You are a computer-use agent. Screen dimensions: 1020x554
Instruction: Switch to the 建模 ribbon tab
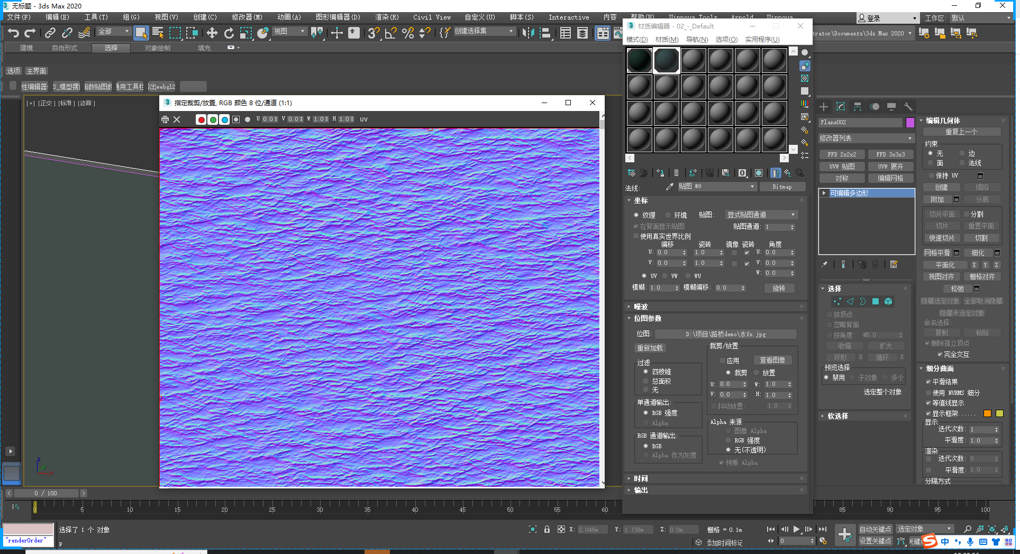(26, 48)
